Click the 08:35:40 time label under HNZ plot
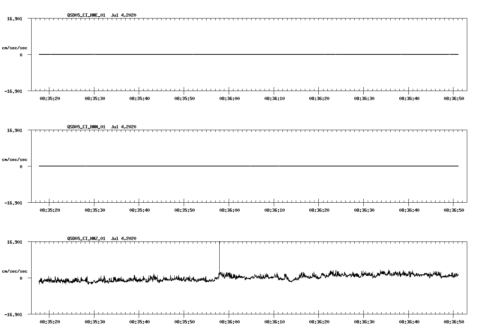 140,322
